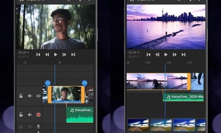
Task: Choose the highlighted third road sky preset
Action: 184,125
